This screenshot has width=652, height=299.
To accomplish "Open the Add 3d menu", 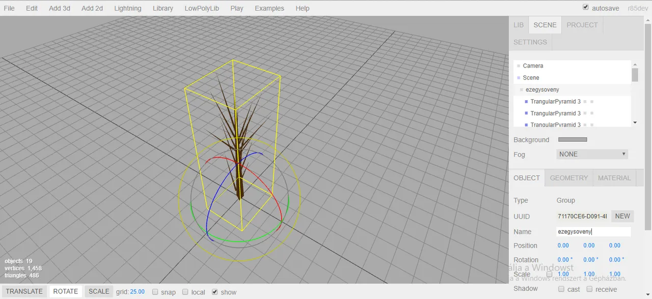I will tap(60, 8).
